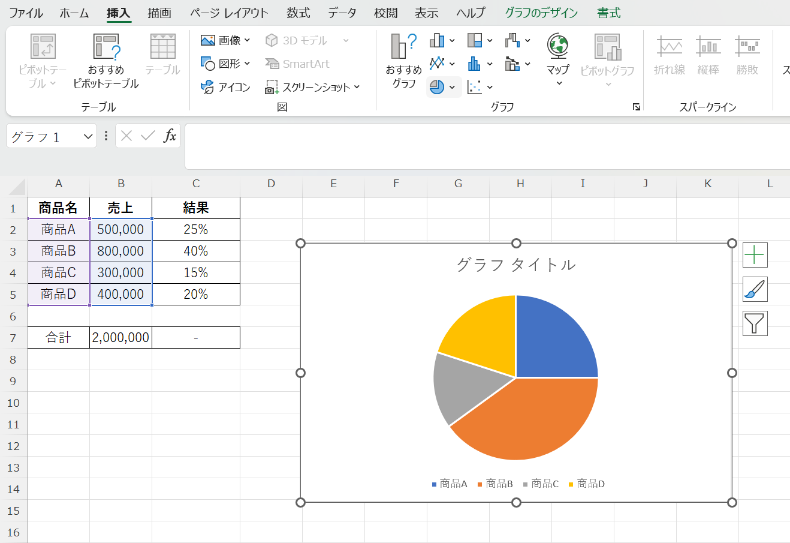Click the 画像 picture insert icon
Screen dimensions: 790x543
click(208, 40)
